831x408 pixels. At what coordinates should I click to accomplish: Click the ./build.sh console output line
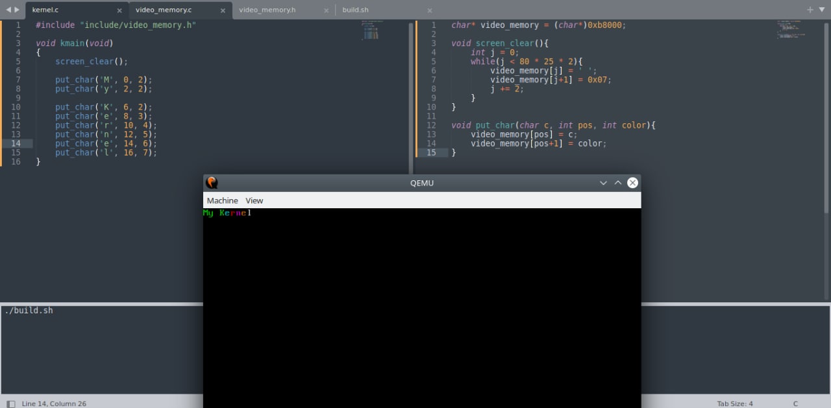(29, 311)
